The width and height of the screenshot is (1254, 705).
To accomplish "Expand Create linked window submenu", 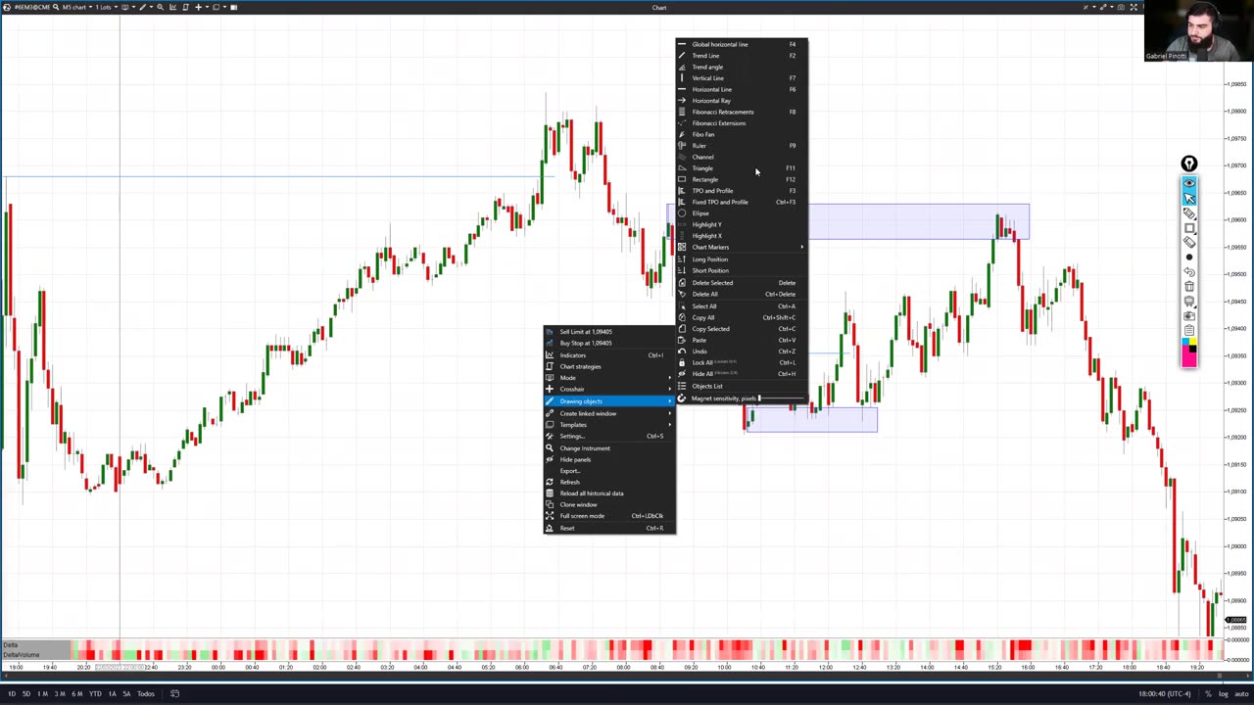I will point(609,413).
